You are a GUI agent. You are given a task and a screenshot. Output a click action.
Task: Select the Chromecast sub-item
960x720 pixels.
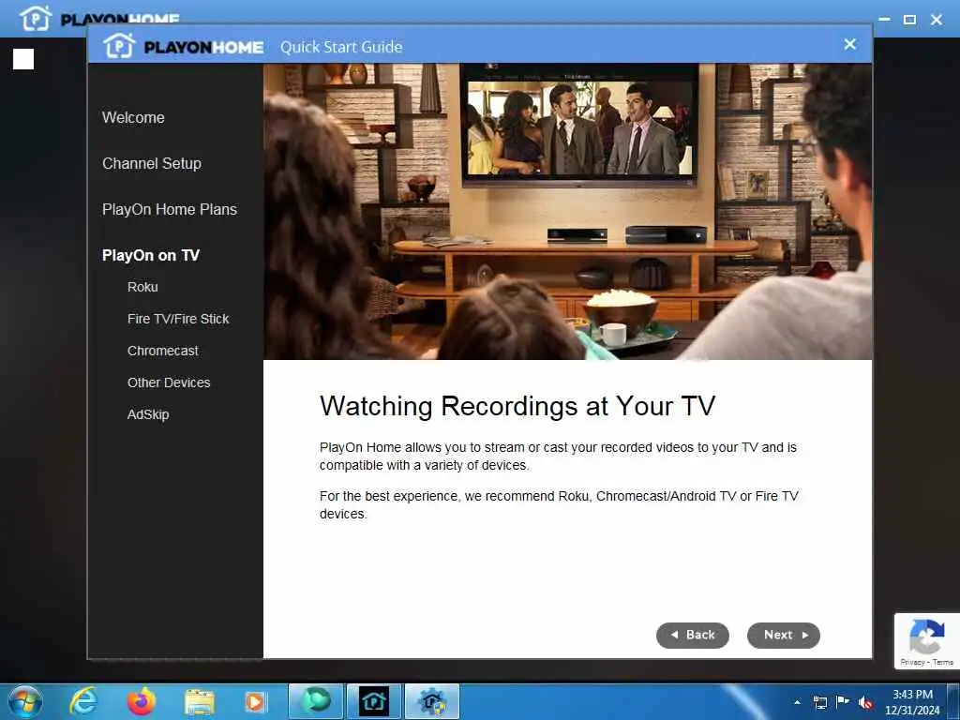[162, 351]
